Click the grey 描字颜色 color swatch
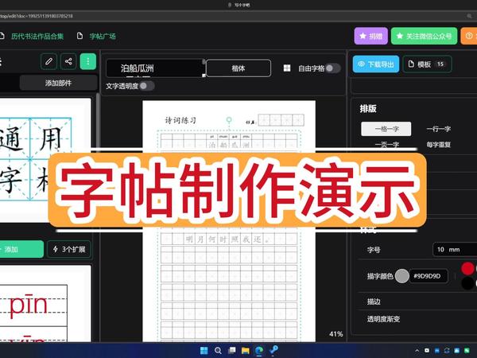Viewport: 477px width, 358px height. click(402, 276)
